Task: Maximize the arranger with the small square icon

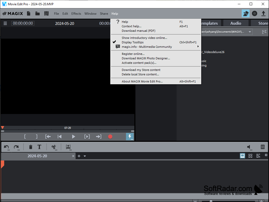Action: (x=266, y=155)
